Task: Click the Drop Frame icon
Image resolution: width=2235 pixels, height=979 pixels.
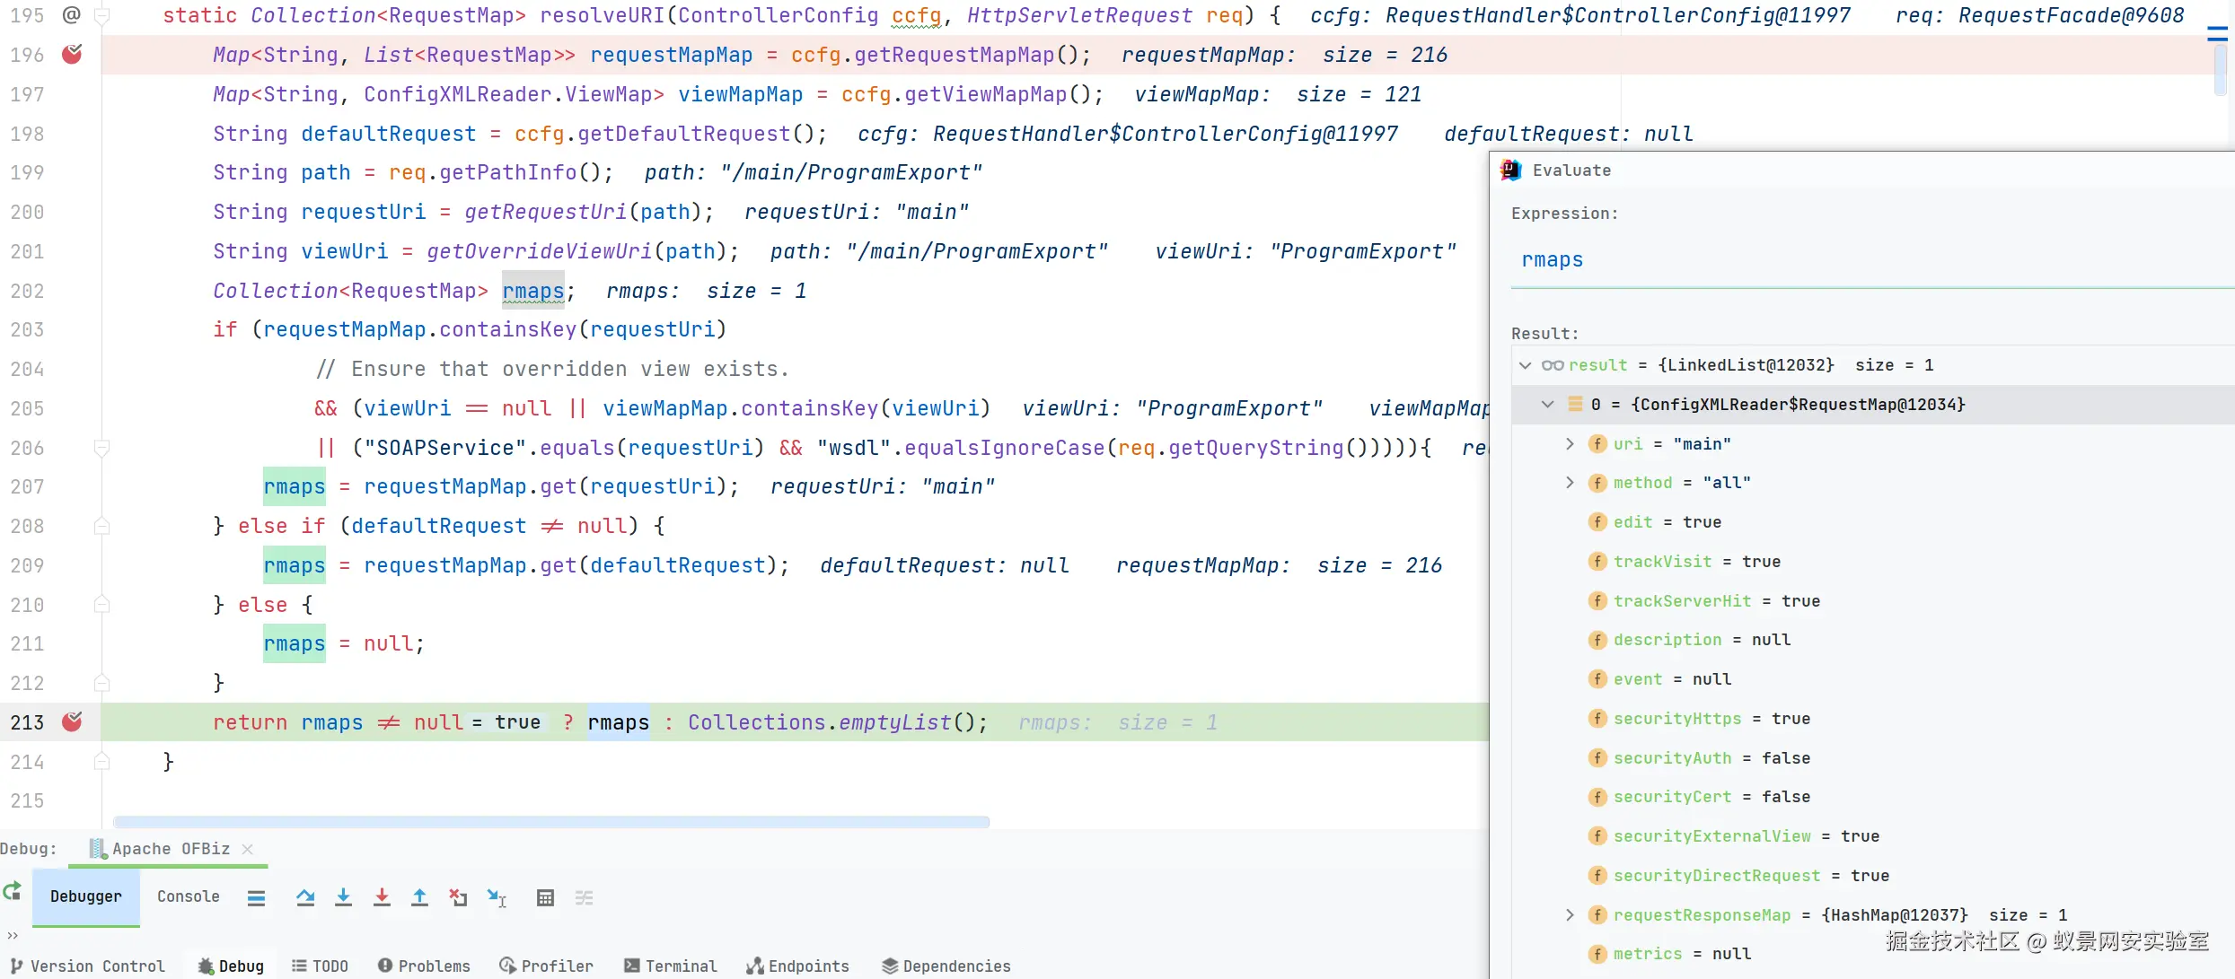Action: click(x=458, y=897)
